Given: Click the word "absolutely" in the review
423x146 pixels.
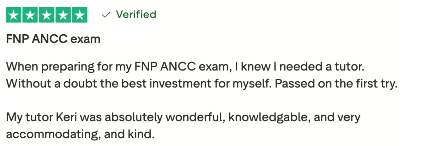Looking at the screenshot, I should (x=134, y=117).
